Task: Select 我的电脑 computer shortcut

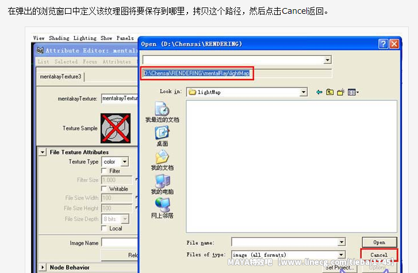Action: [162, 184]
